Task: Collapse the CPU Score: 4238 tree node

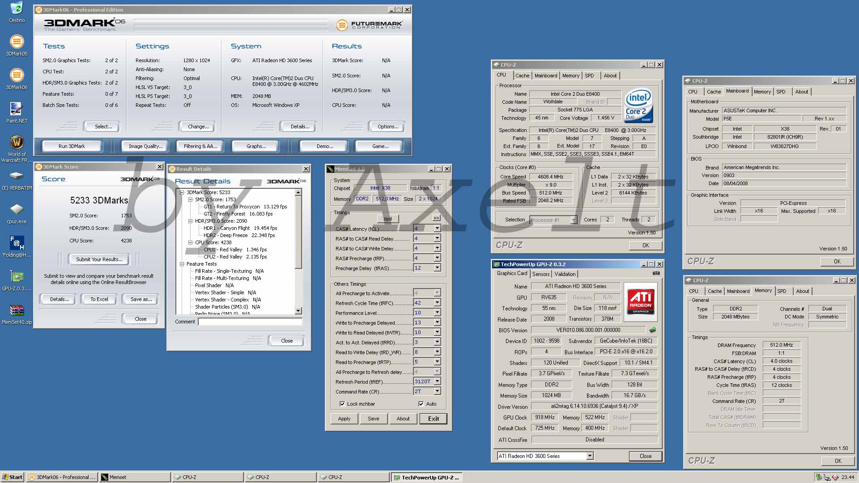Action: click(x=190, y=242)
